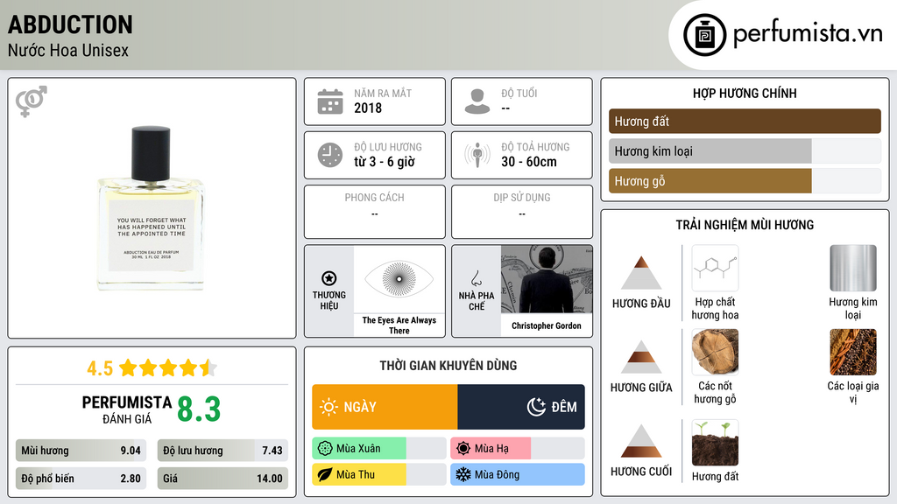
Task: Click the clock icon for Độ lưu hương
Action: pyautogui.click(x=330, y=155)
